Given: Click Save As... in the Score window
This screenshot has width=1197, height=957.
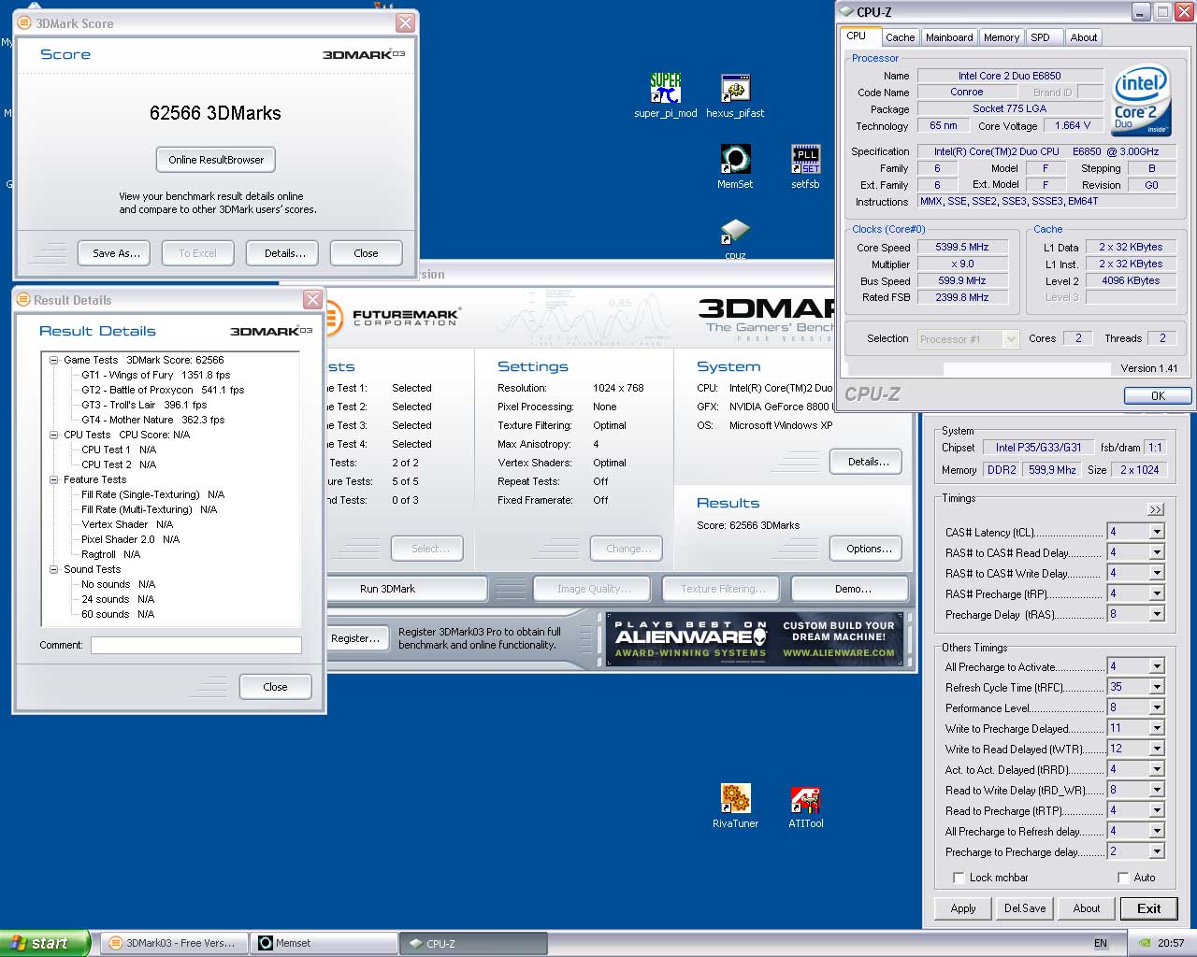Looking at the screenshot, I should point(116,253).
